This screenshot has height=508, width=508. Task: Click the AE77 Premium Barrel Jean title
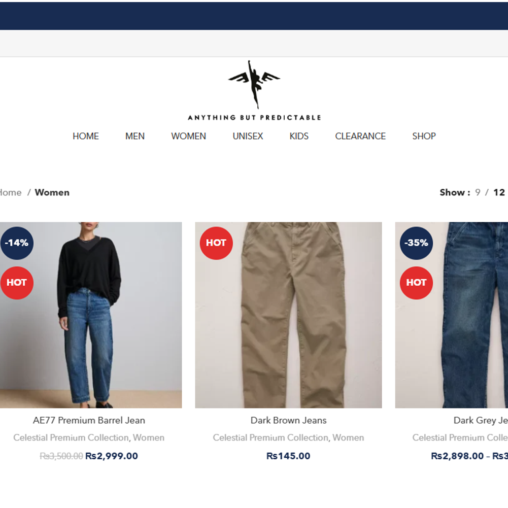pyautogui.click(x=89, y=420)
